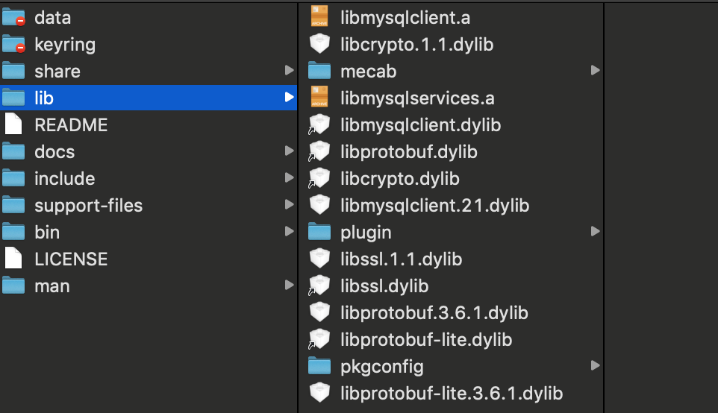Select the 'plugin' folder name
This screenshot has width=718, height=413.
tap(366, 233)
